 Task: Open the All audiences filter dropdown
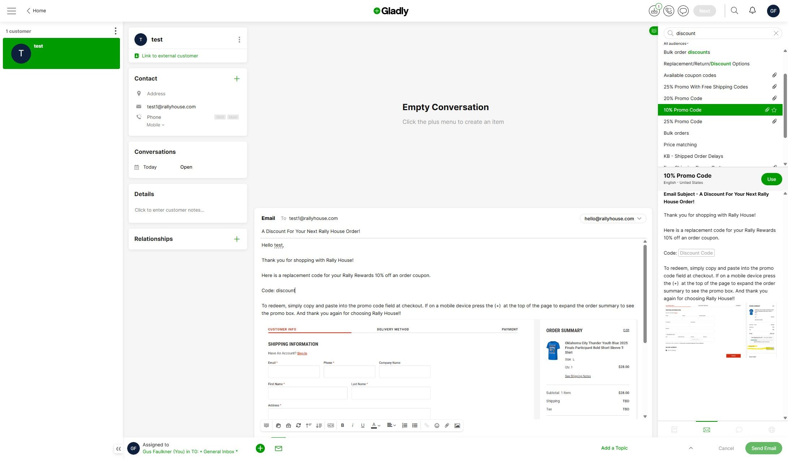tap(676, 44)
